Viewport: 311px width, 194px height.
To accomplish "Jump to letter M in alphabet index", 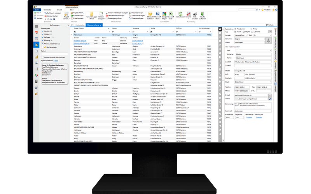I will click(220, 77).
